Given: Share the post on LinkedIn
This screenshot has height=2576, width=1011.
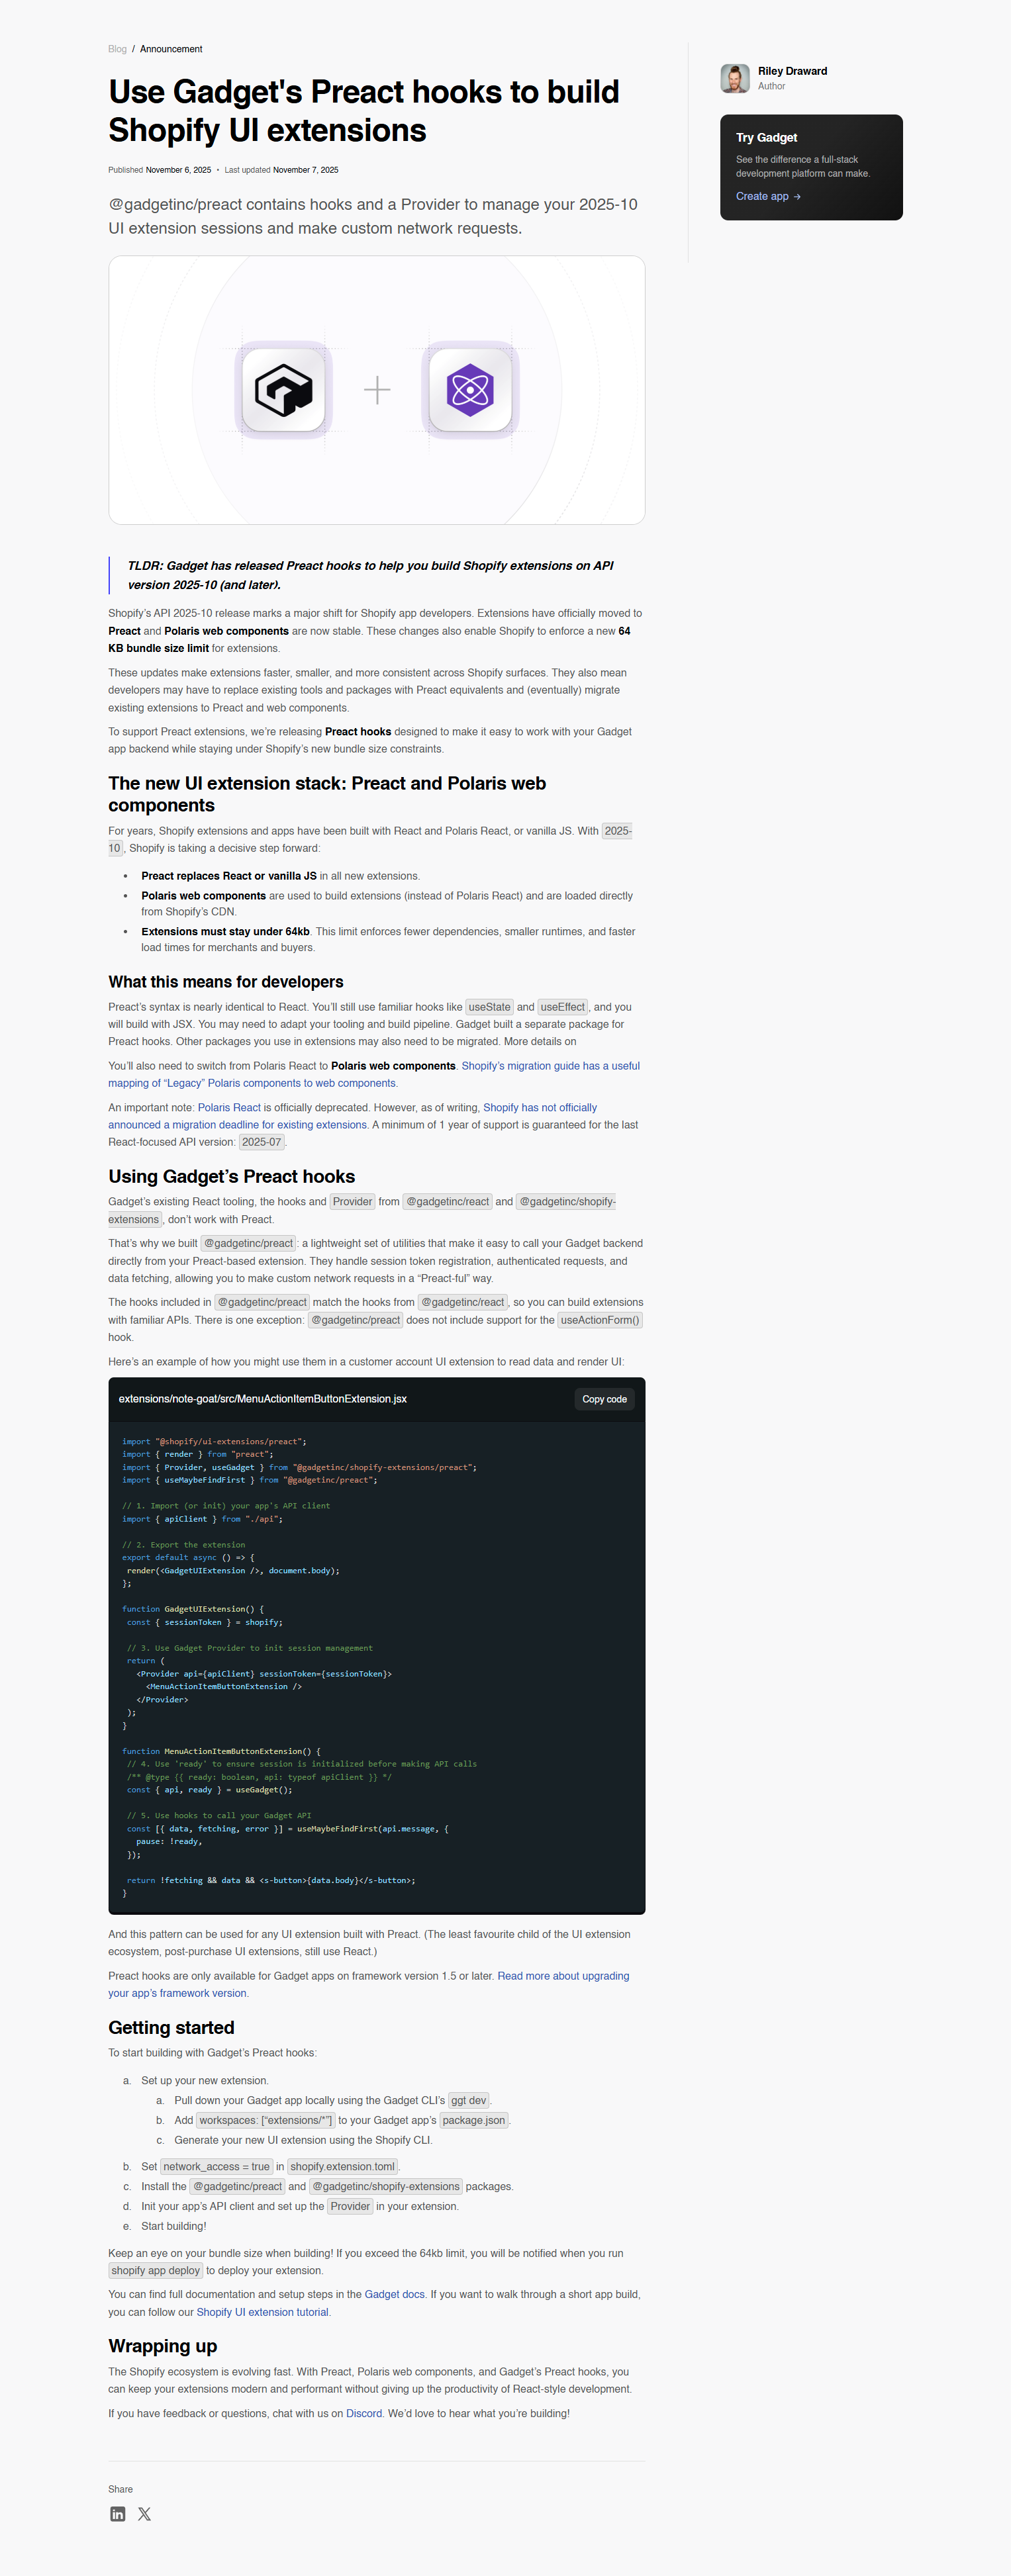Looking at the screenshot, I should click(118, 2513).
